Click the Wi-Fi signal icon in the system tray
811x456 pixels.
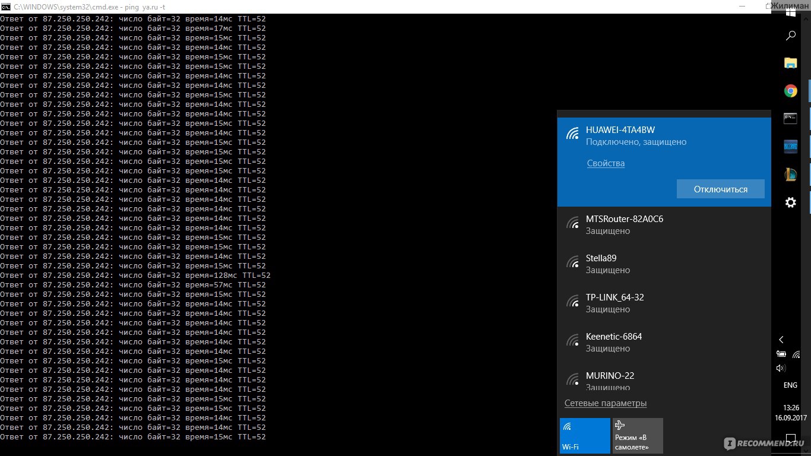[x=796, y=354]
